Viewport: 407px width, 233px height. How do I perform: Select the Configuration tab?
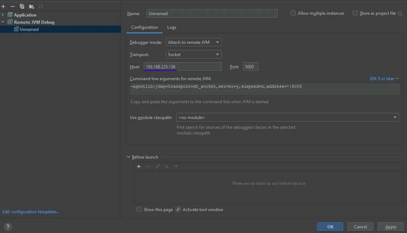click(144, 27)
